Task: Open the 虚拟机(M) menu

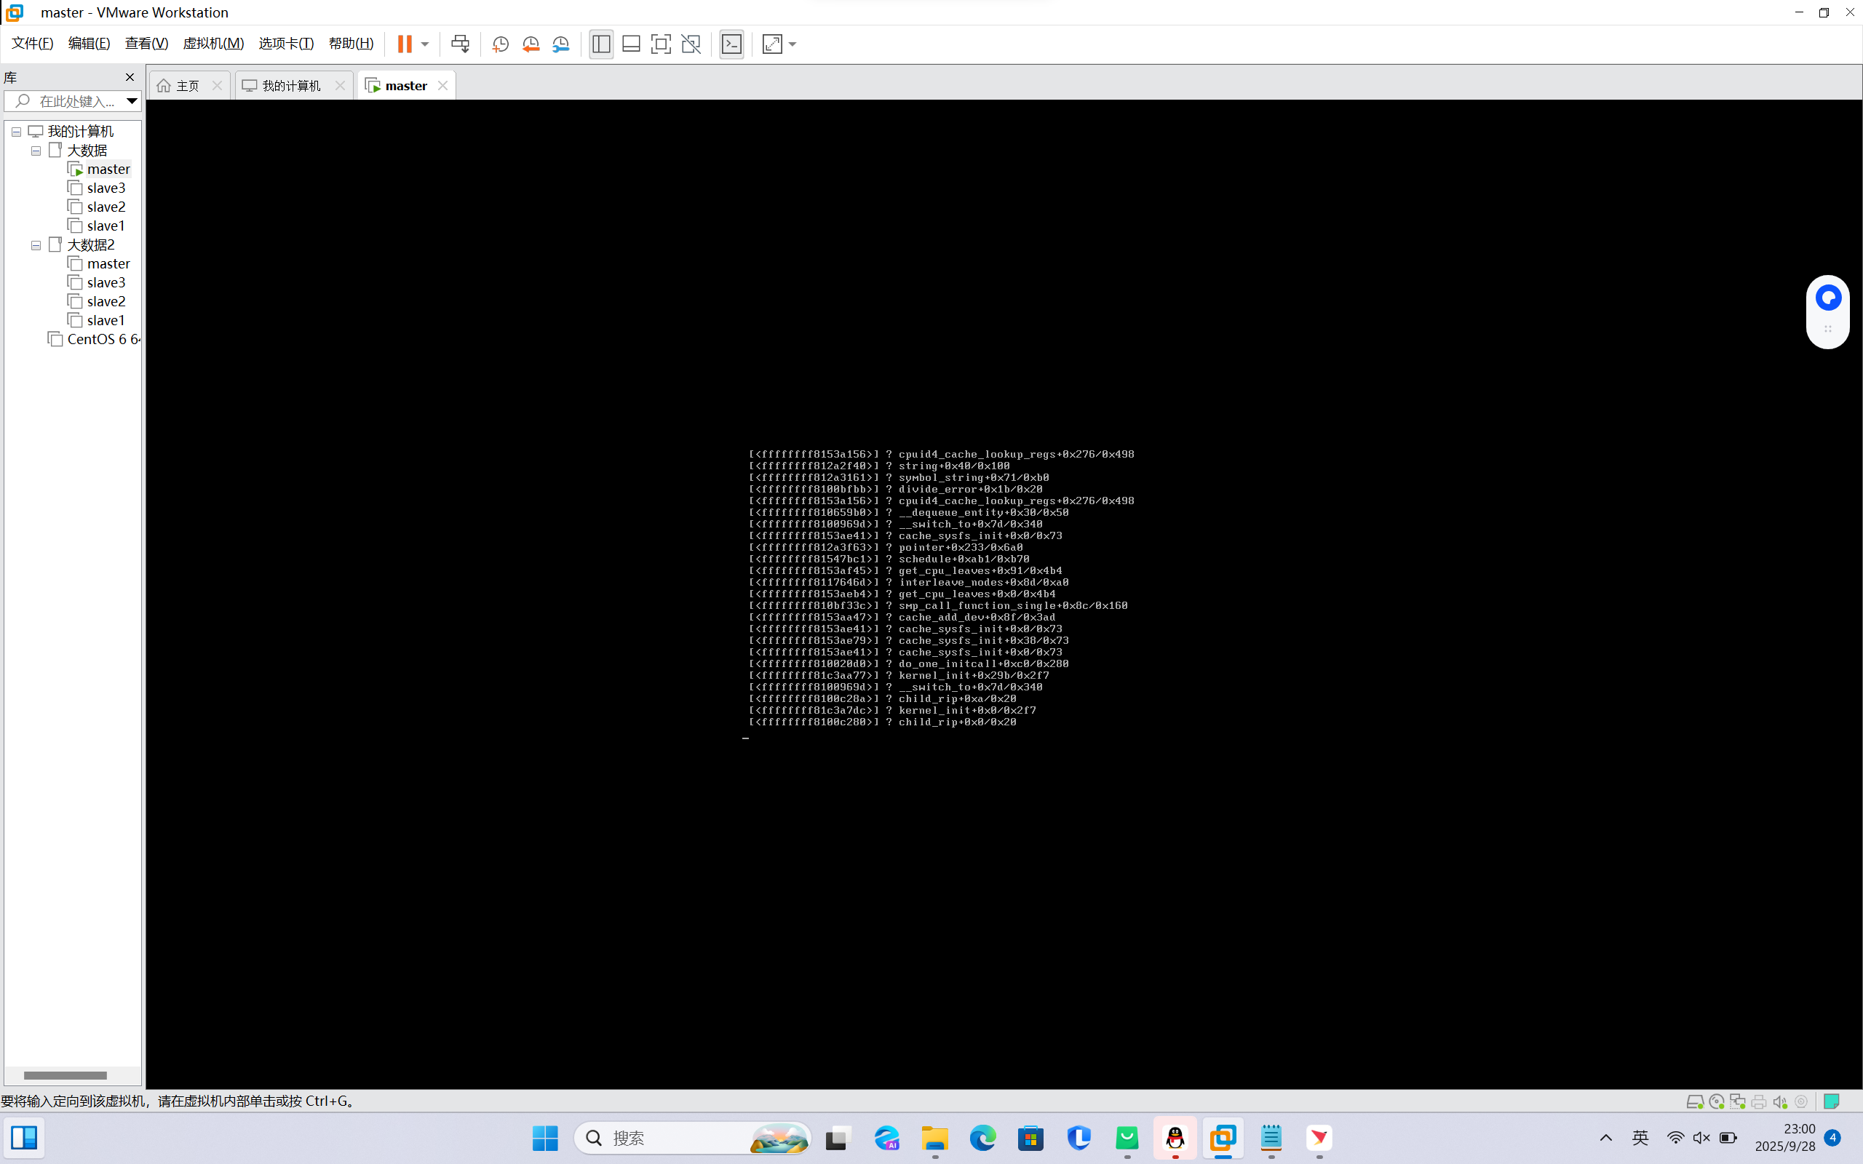Action: point(212,43)
